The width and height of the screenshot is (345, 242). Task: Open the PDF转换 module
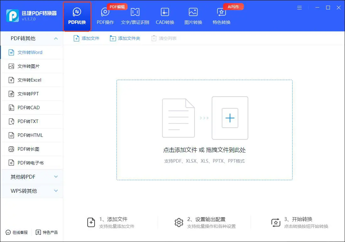77,16
